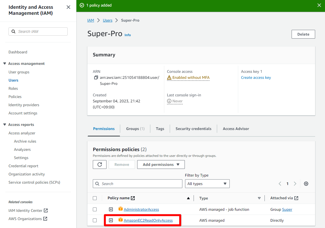Open the Access Advisor tab
This screenshot has height=228, width=325.
click(x=236, y=129)
